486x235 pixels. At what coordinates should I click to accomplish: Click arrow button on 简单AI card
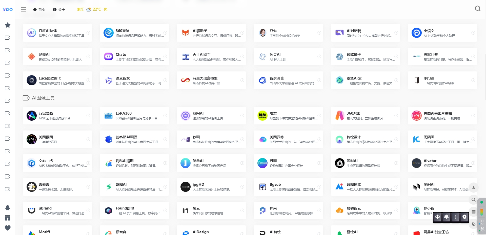(x=242, y=163)
